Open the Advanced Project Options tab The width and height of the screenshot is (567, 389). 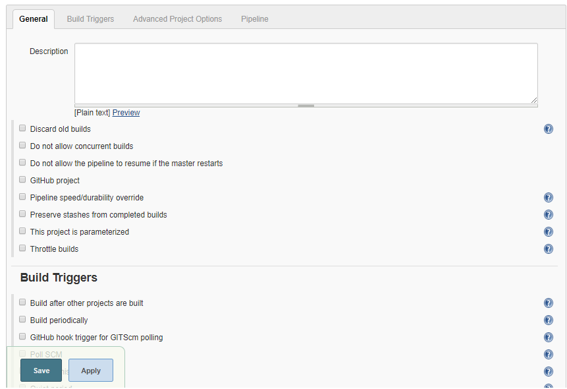click(177, 19)
